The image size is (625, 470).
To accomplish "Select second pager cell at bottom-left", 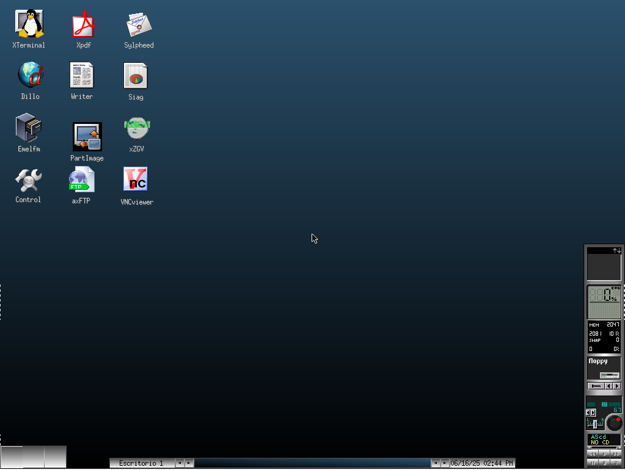I will [33, 457].
